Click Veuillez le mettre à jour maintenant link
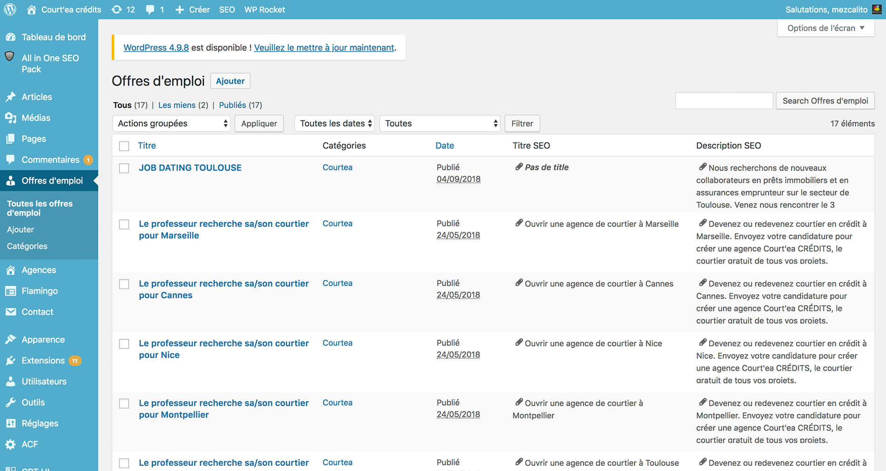 [324, 48]
